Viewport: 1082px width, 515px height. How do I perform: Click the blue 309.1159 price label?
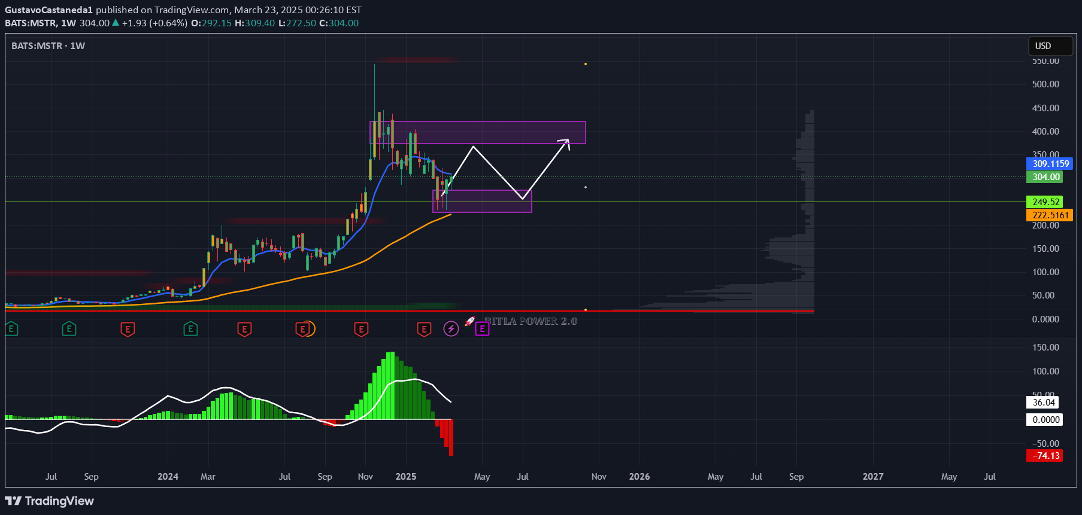(1050, 163)
